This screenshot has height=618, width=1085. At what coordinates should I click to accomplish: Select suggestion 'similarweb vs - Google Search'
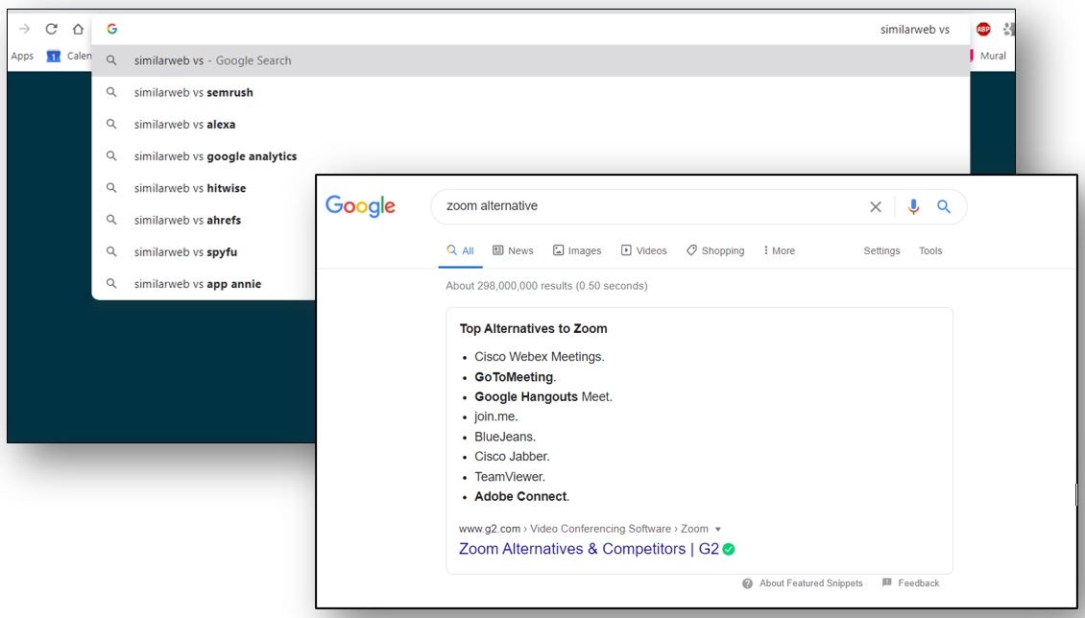(x=531, y=60)
